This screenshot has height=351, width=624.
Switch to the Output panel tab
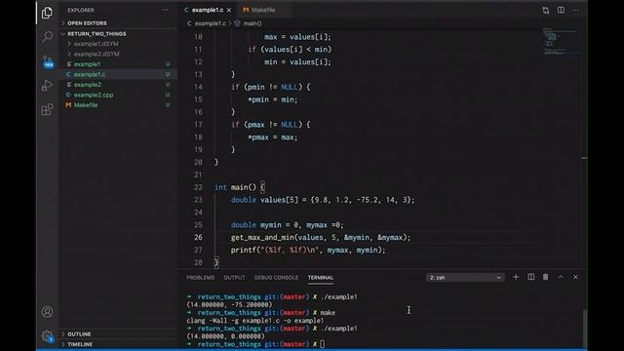click(x=234, y=277)
